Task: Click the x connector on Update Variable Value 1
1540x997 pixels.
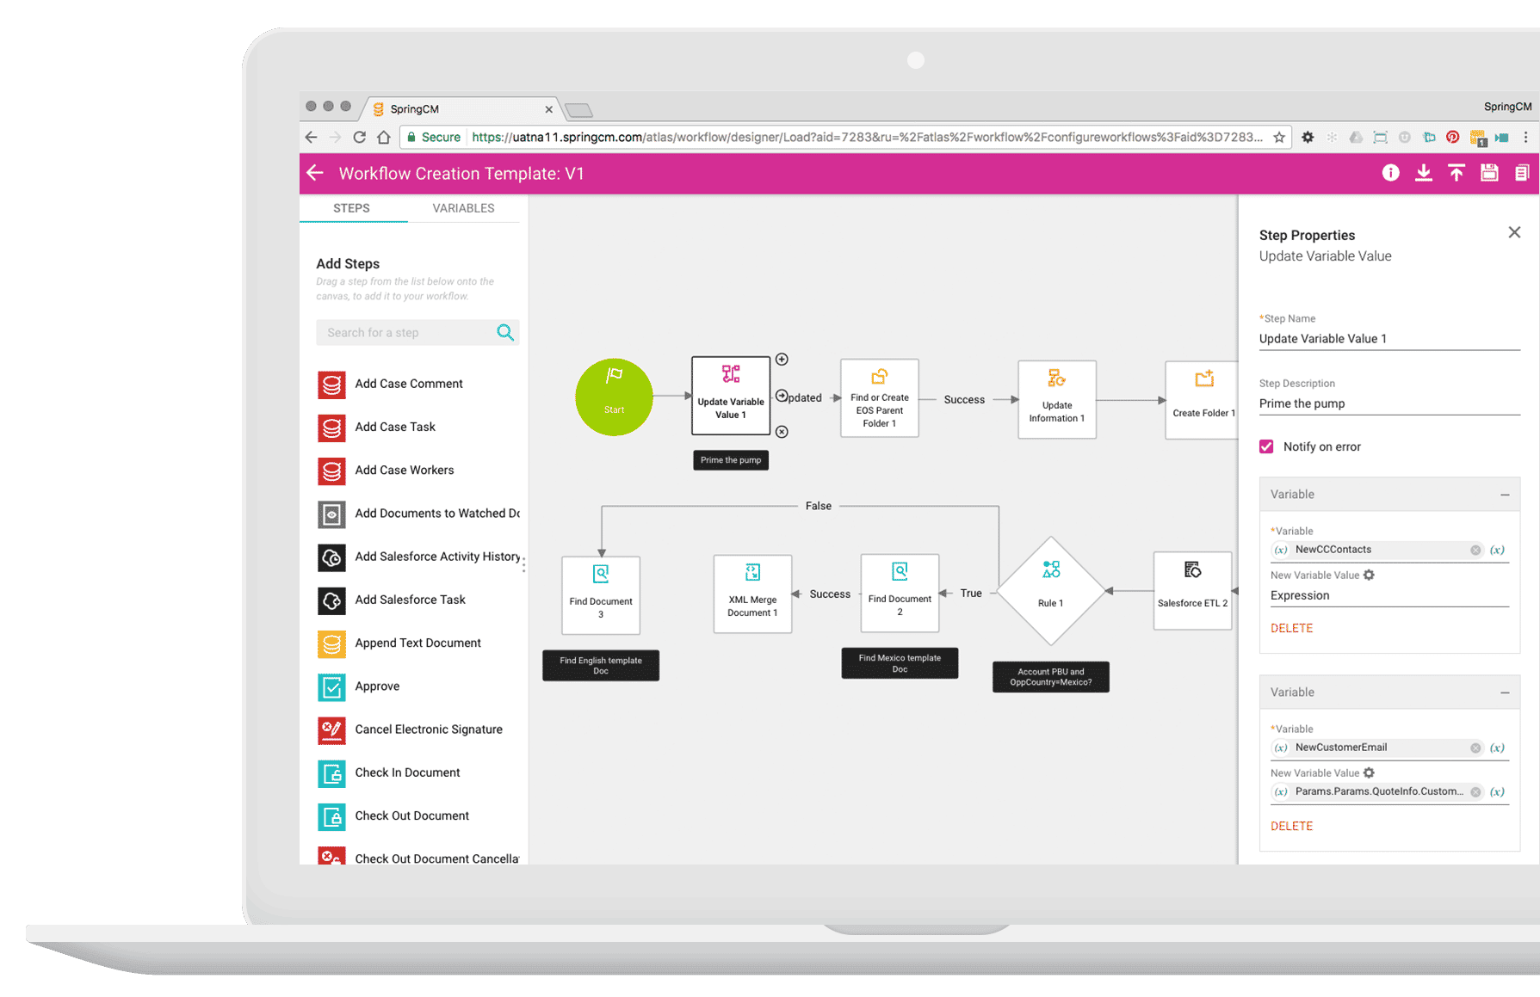Action: coord(782,432)
